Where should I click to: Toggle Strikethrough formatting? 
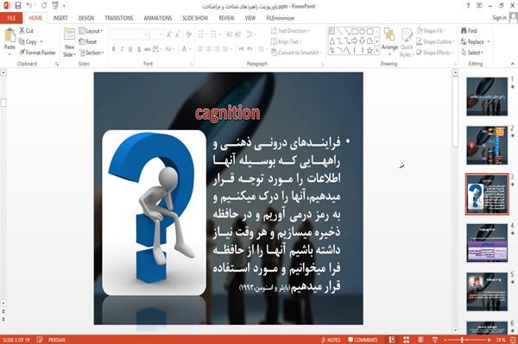point(147,49)
